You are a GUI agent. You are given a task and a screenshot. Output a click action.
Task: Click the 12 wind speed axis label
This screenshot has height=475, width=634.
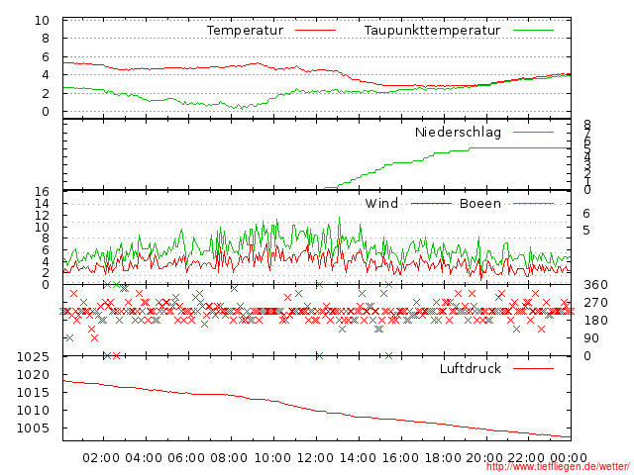click(x=42, y=216)
